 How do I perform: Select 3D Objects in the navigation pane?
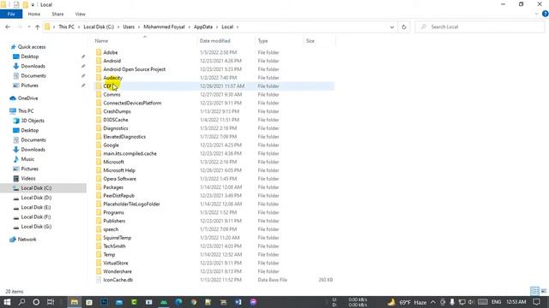pyautogui.click(x=33, y=121)
